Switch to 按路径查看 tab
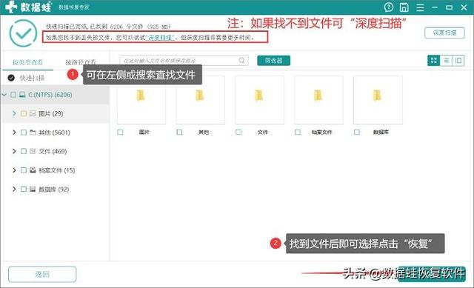Image resolution: width=474 pixels, height=288 pixels. click(81, 62)
